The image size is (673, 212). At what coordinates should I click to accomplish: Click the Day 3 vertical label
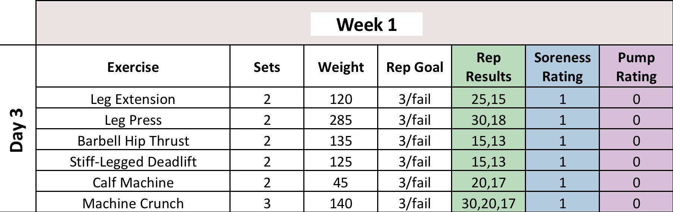coord(17,130)
